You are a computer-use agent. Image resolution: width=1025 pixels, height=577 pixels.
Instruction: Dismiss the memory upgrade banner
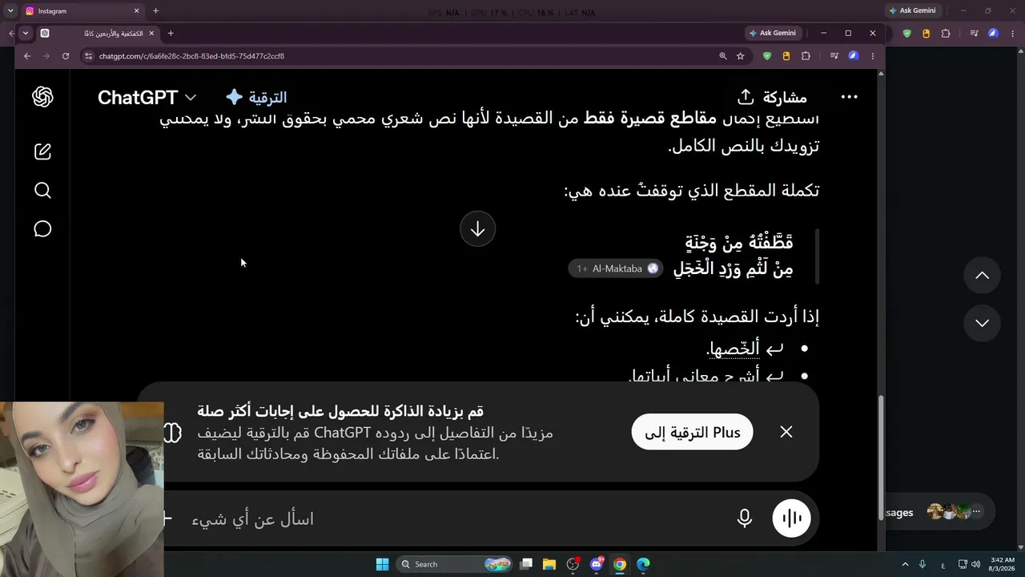[786, 432]
